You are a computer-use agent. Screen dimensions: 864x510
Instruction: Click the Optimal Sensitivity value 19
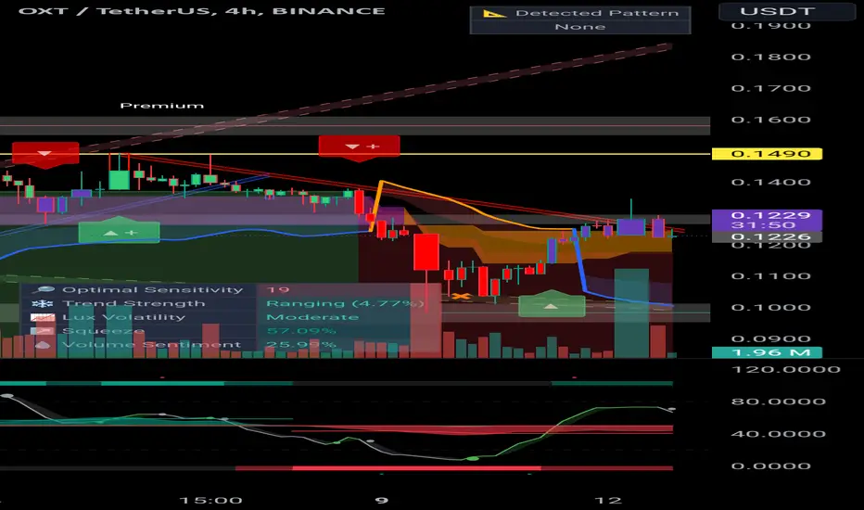[278, 290]
